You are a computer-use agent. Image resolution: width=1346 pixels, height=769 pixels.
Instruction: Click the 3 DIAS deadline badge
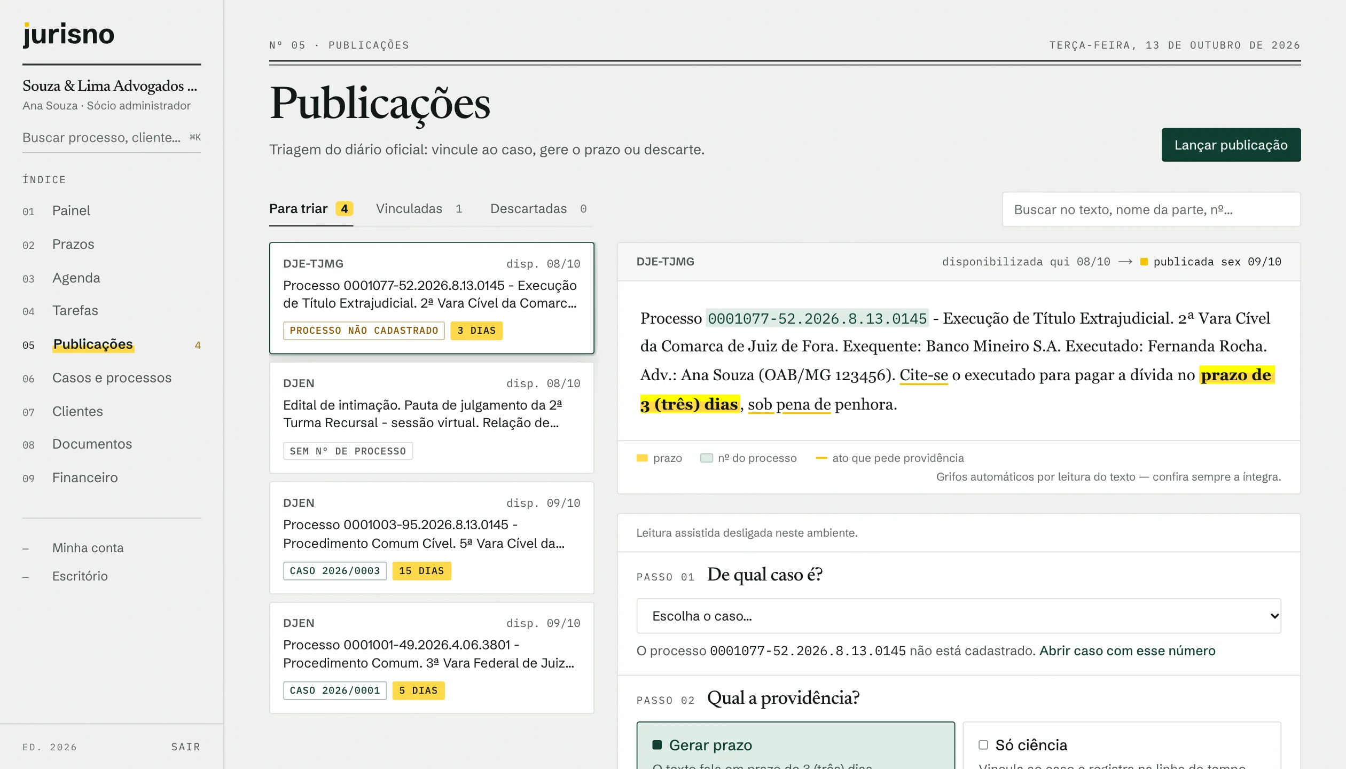[476, 331]
